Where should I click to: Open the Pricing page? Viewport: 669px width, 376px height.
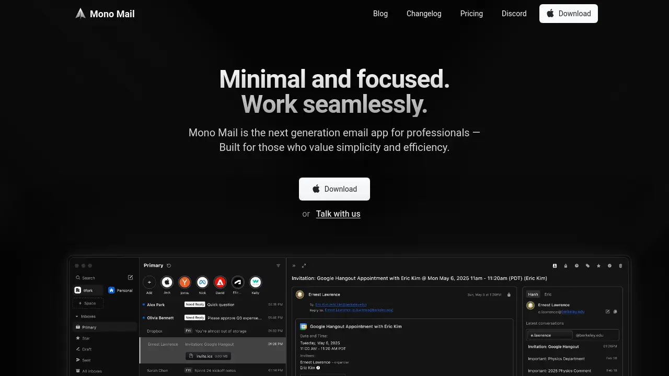(x=471, y=14)
